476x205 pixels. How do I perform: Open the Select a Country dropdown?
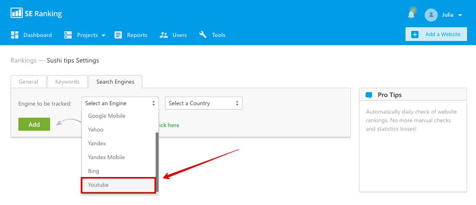click(203, 103)
